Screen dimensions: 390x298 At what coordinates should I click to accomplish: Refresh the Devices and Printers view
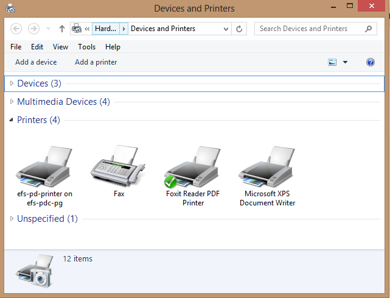coord(239,29)
